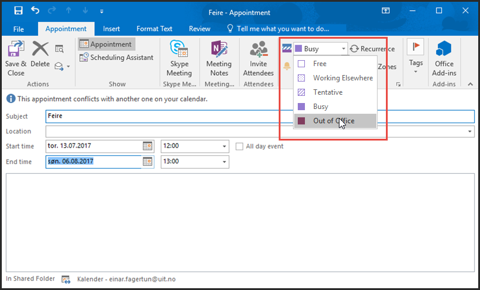Open start date calendar picker
This screenshot has width=480, height=290.
(x=148, y=146)
